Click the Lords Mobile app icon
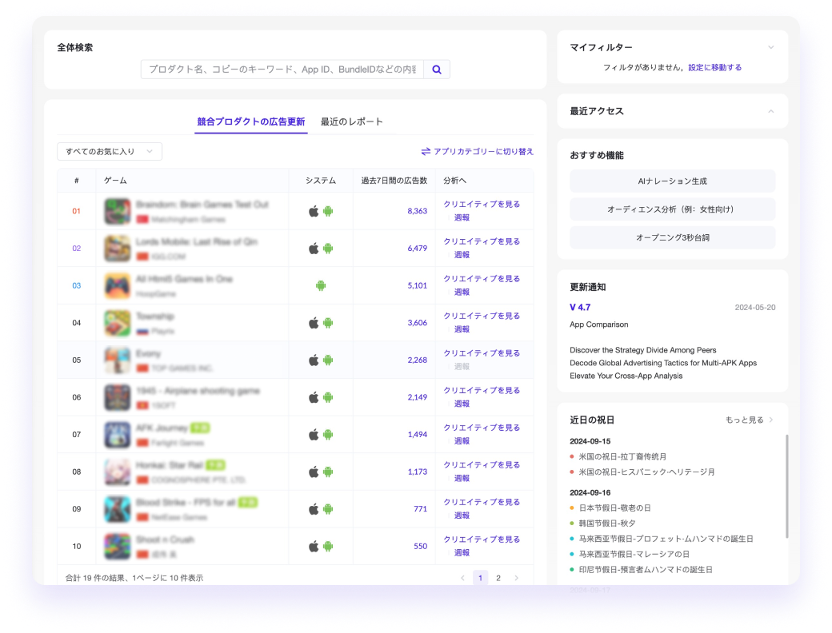The height and width of the screenshot is (633, 832). tap(117, 249)
